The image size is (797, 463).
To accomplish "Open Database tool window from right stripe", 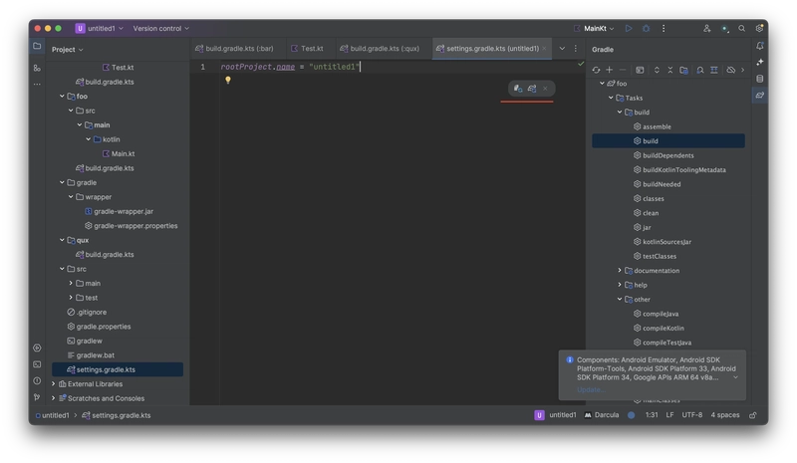I will click(760, 79).
